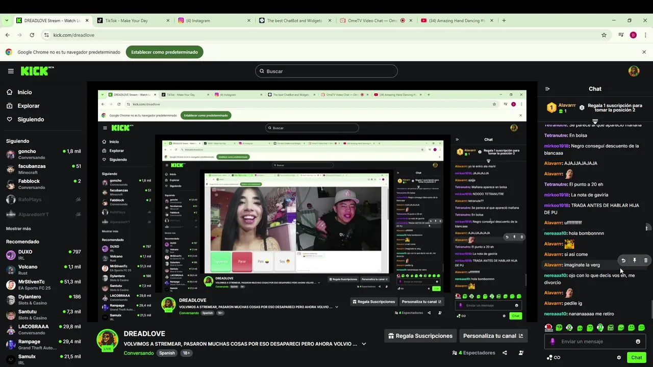Open Chrome profile D avatar
Image resolution: width=653 pixels, height=367 pixels.
click(x=633, y=35)
